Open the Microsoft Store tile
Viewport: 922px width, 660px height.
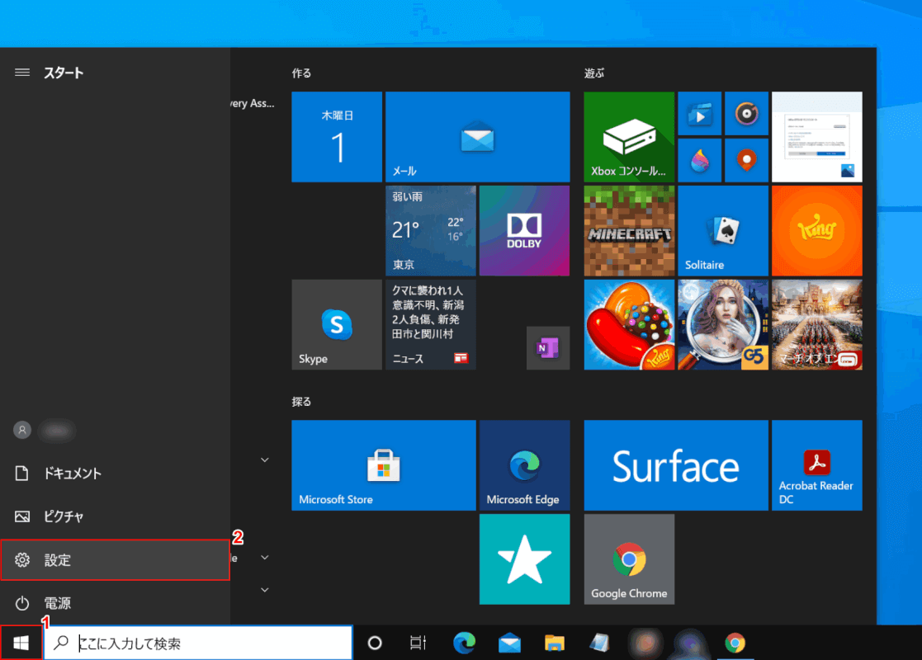(383, 465)
